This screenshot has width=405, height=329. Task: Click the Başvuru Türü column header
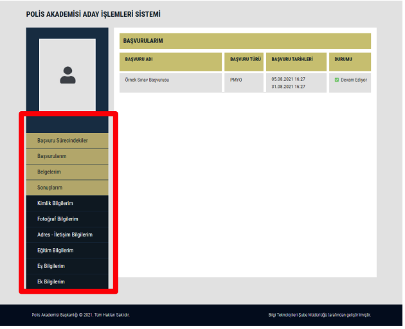(x=245, y=59)
